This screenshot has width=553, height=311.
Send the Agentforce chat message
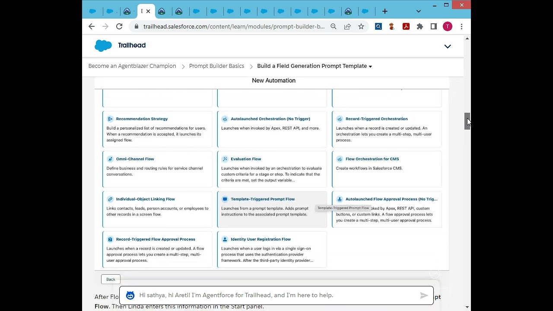424,295
